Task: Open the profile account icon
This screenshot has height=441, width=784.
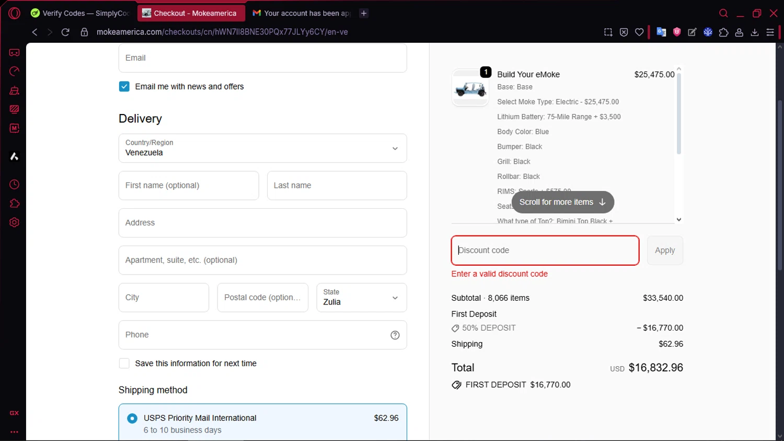Action: (739, 32)
